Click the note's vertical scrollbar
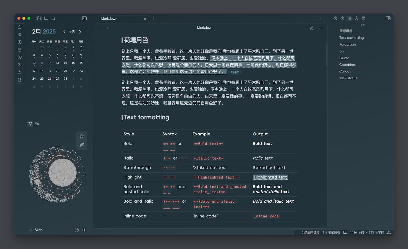The height and width of the screenshot is (249, 408). point(326,55)
